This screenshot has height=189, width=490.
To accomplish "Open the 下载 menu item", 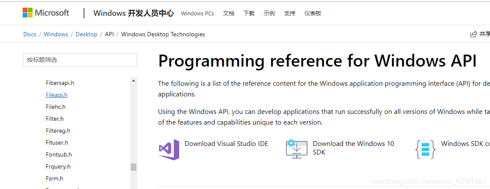I will 249,13.
